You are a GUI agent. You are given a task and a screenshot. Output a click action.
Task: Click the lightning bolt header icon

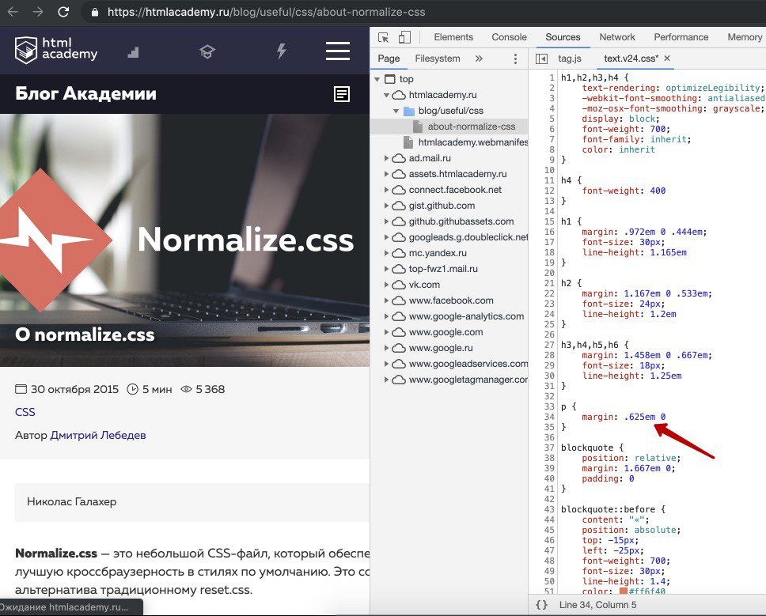click(282, 51)
